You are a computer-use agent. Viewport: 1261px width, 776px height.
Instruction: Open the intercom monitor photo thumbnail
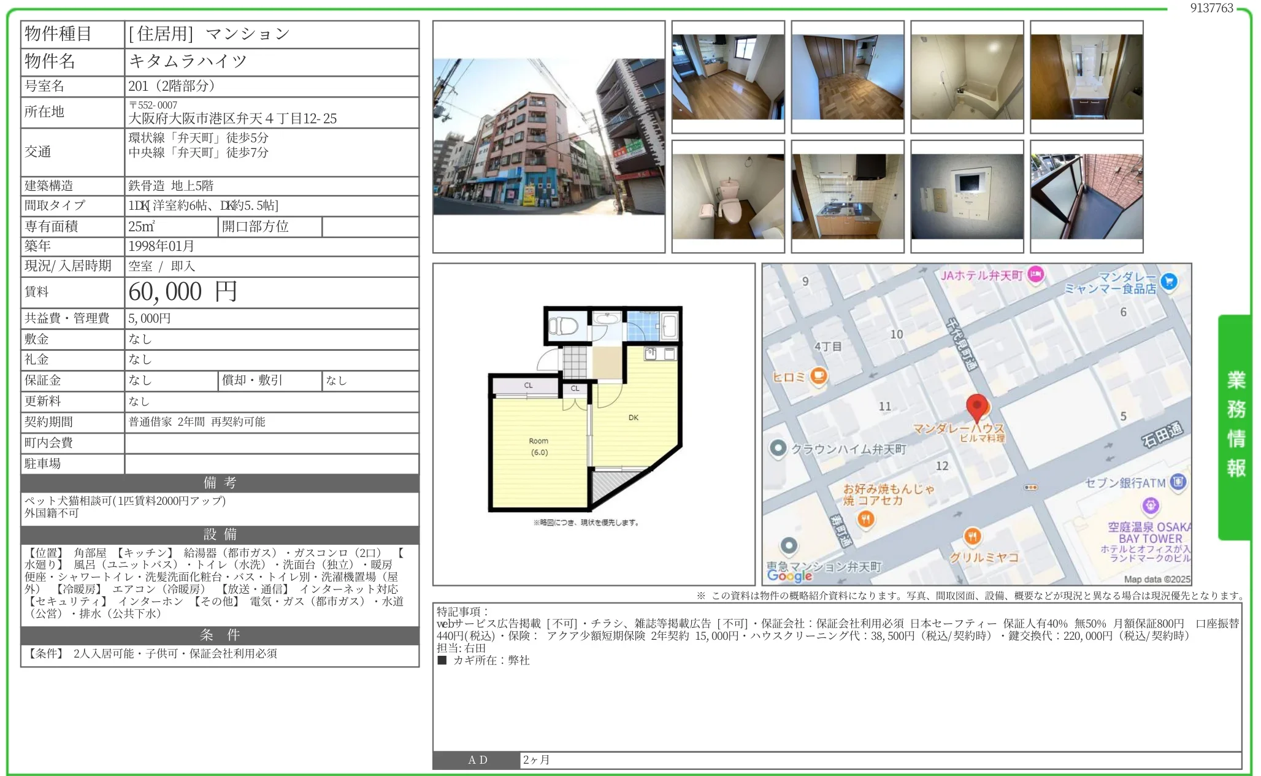point(967,196)
